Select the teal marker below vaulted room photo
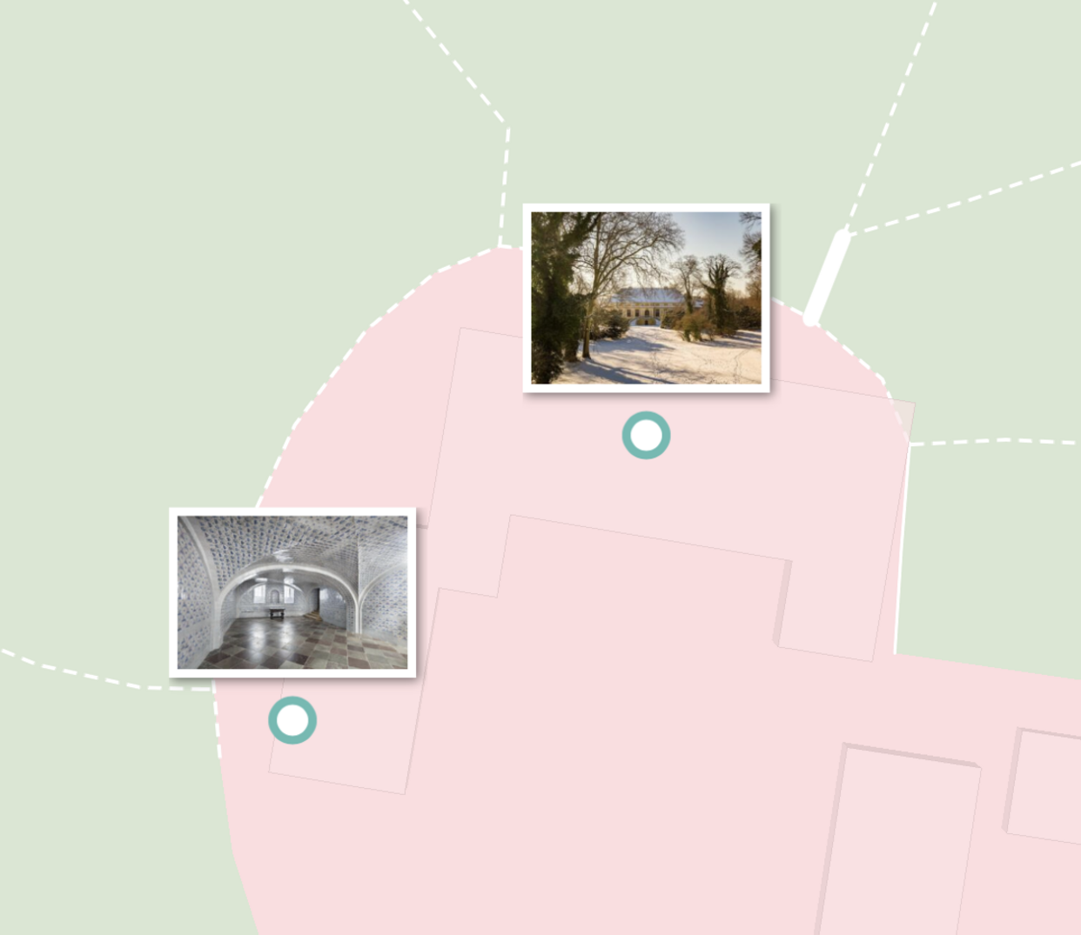 pos(292,720)
